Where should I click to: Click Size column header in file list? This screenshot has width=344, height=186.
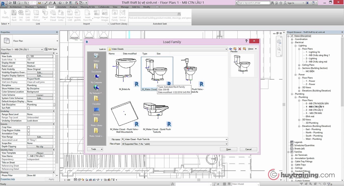tap(158, 54)
